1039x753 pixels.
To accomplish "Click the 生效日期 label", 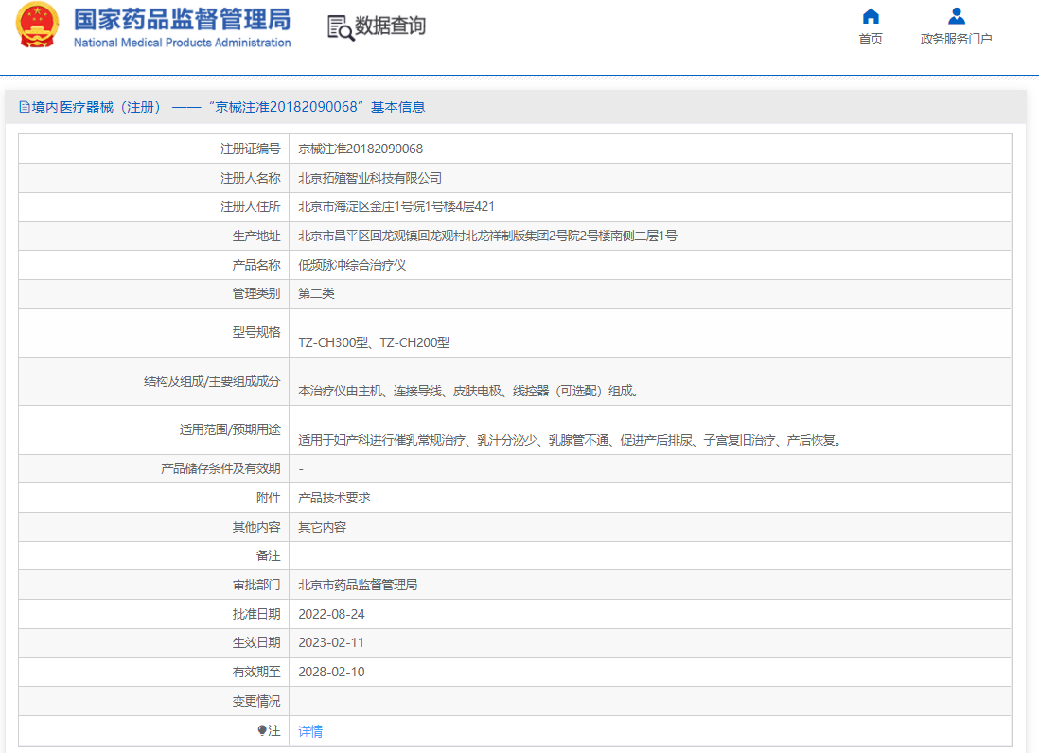I will (256, 642).
